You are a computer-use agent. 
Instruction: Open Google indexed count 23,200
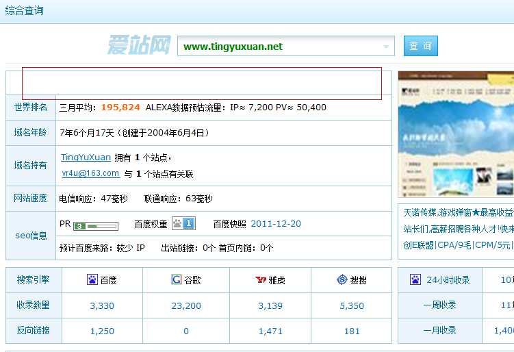click(186, 305)
